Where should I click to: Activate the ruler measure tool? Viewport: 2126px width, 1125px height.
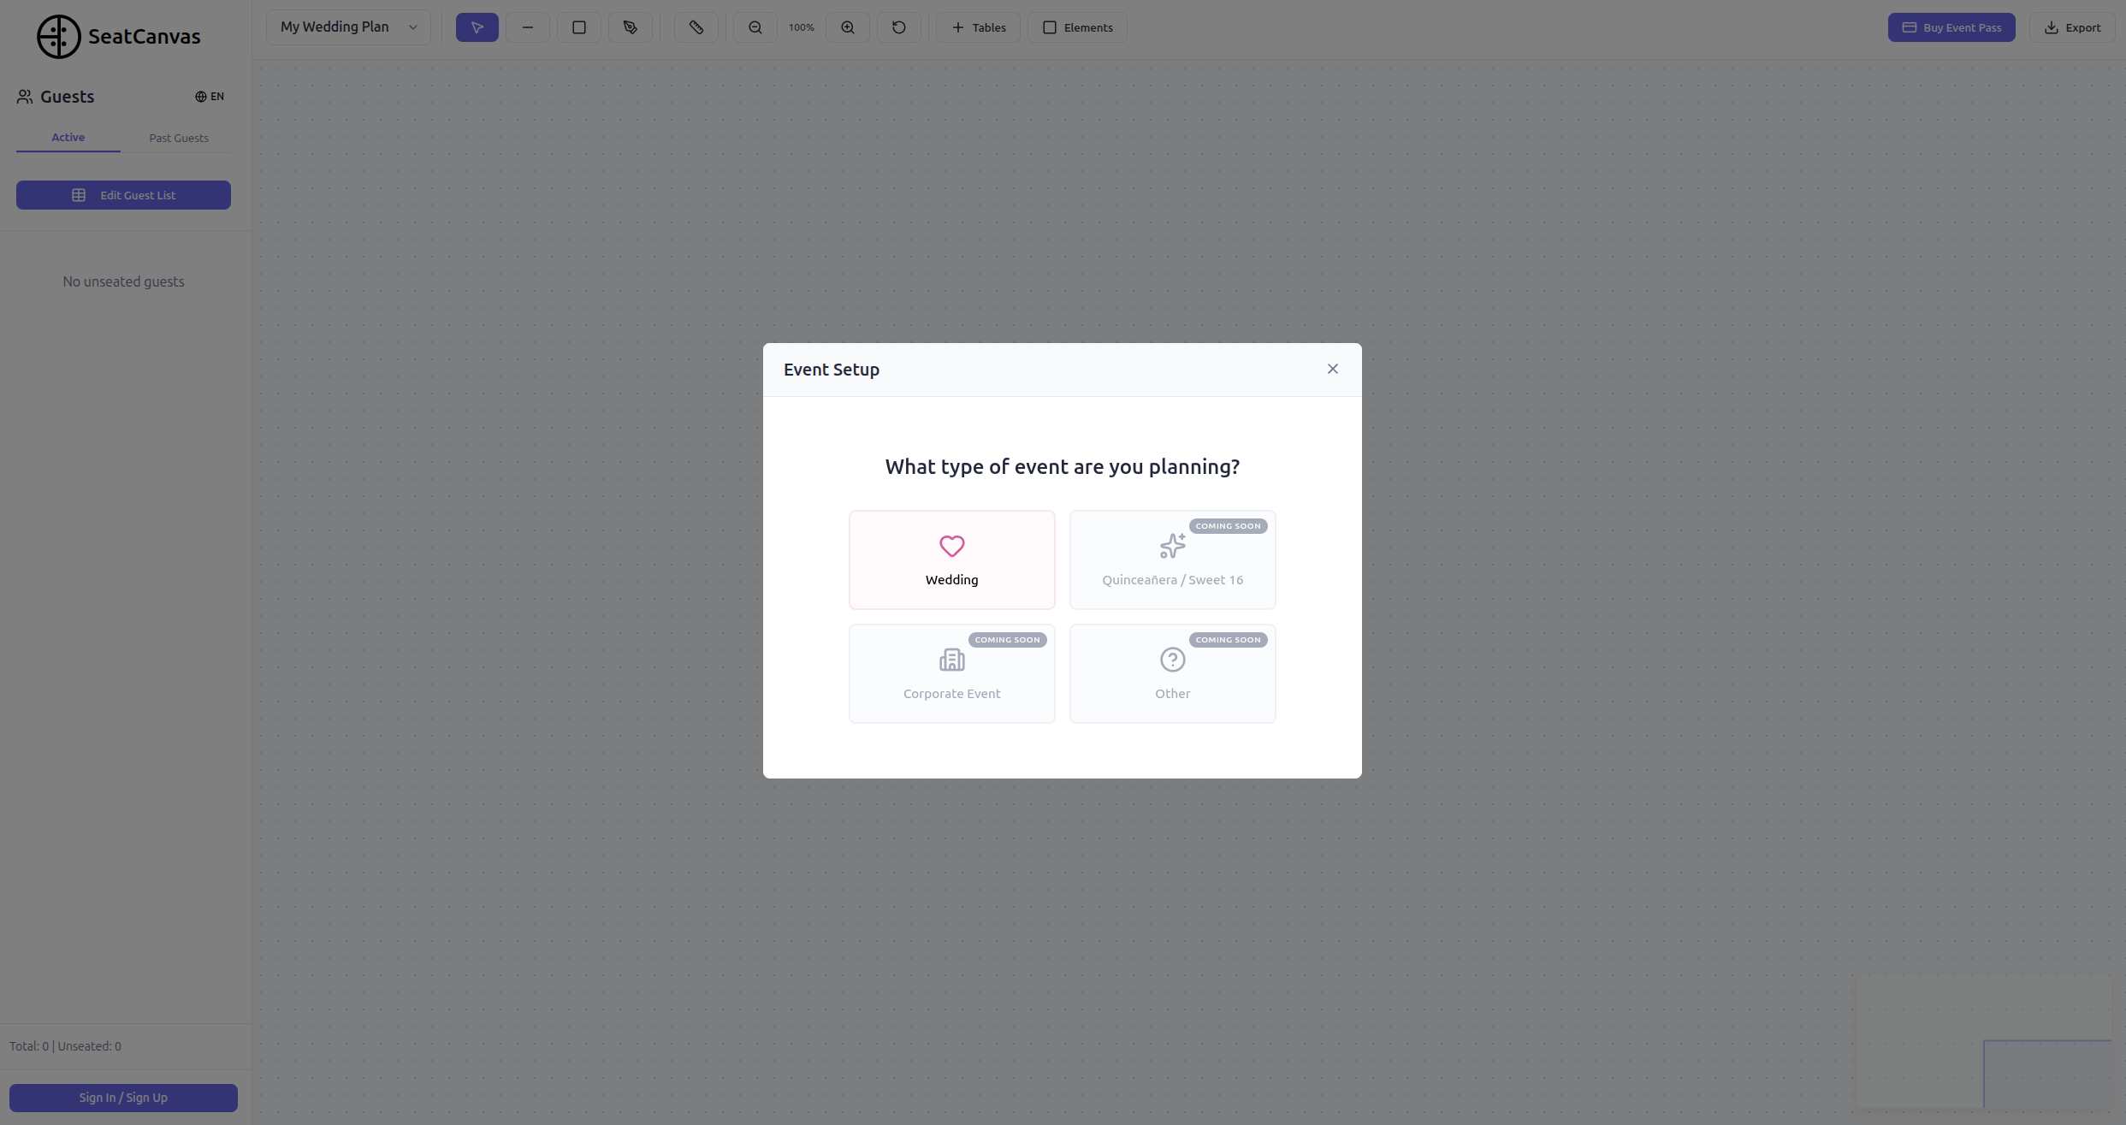coord(696,27)
